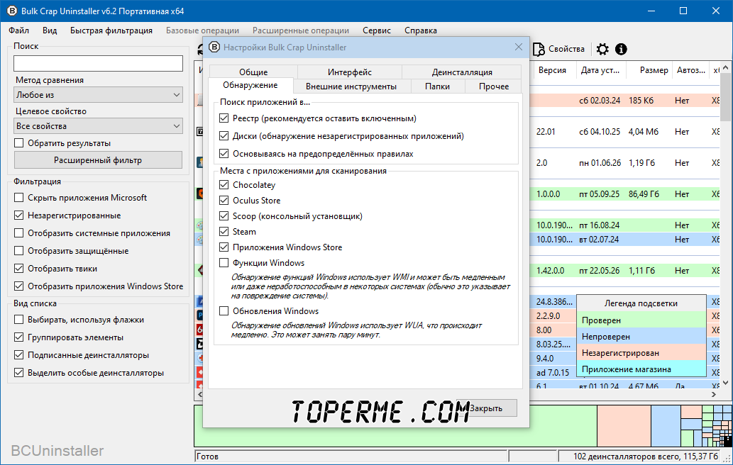Click the Расширенный фильтр button
This screenshot has height=465, width=733.
98,160
